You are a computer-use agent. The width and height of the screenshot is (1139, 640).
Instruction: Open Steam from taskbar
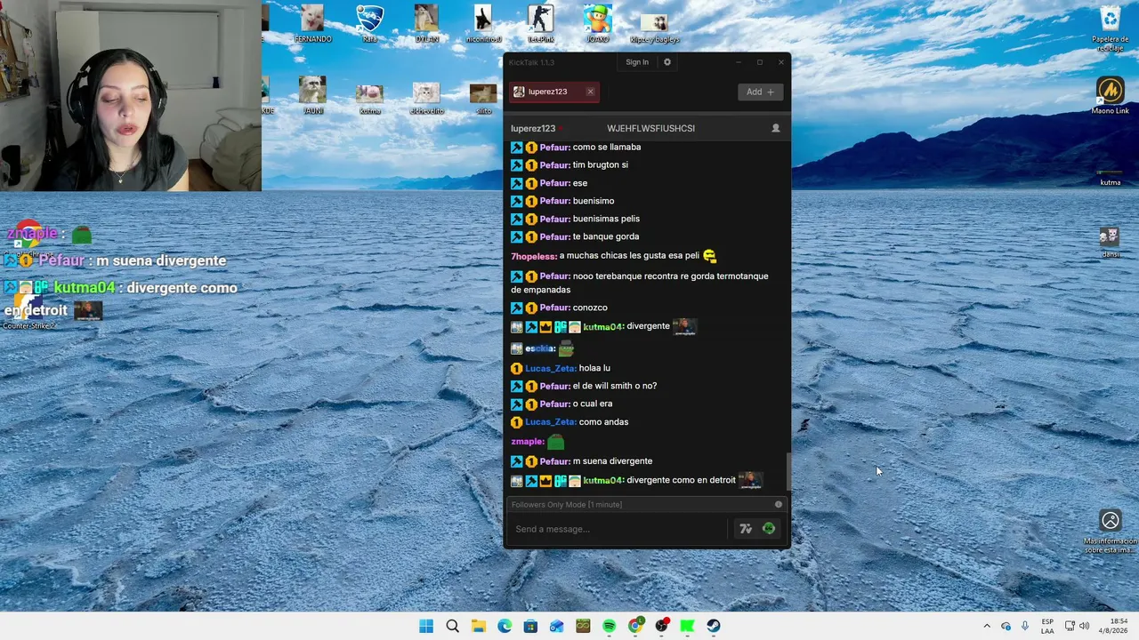pos(714,626)
